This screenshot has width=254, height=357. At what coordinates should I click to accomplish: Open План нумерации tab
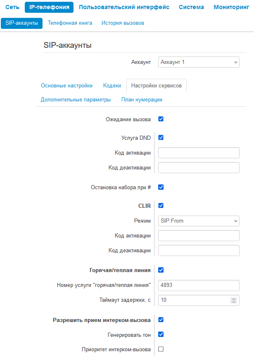(142, 100)
